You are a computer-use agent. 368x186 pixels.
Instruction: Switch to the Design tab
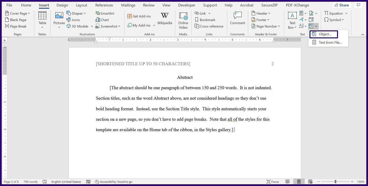coord(62,5)
